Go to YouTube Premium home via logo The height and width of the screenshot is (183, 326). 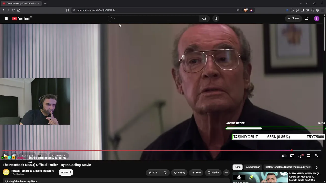pyautogui.click(x=21, y=19)
